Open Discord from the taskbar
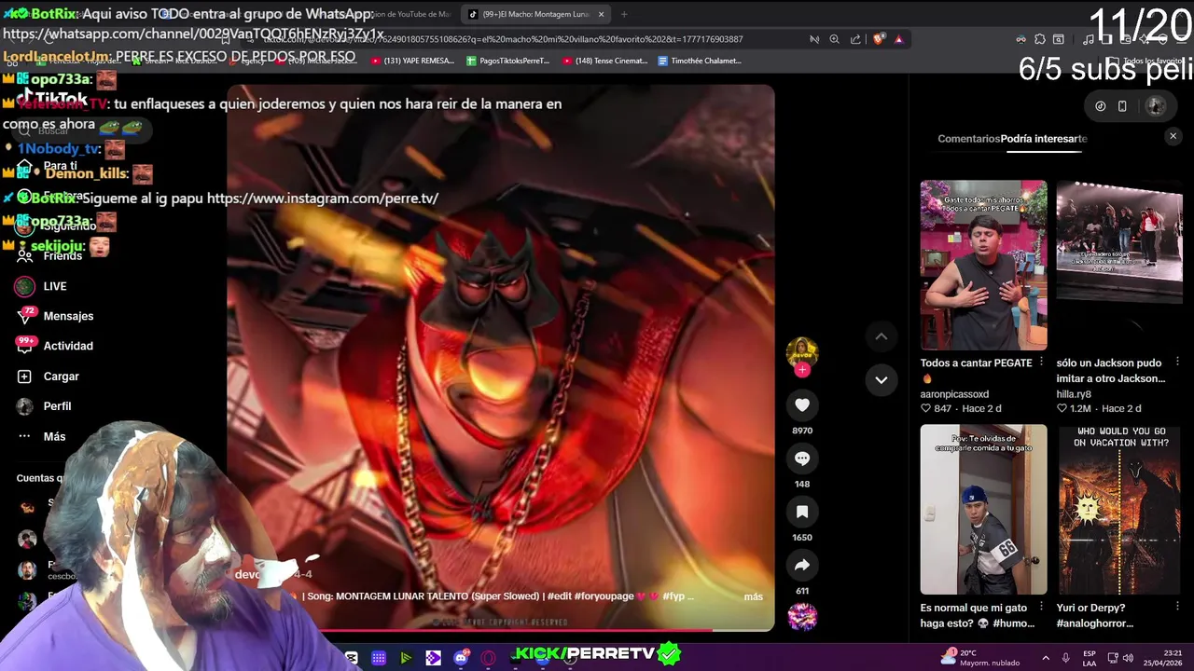The width and height of the screenshot is (1194, 671). [461, 658]
